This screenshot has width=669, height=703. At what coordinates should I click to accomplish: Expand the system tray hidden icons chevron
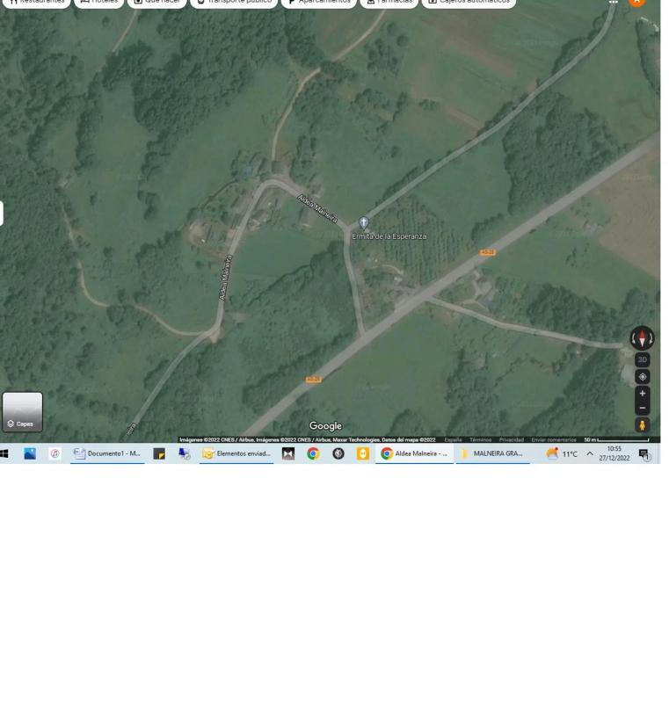[x=590, y=453]
